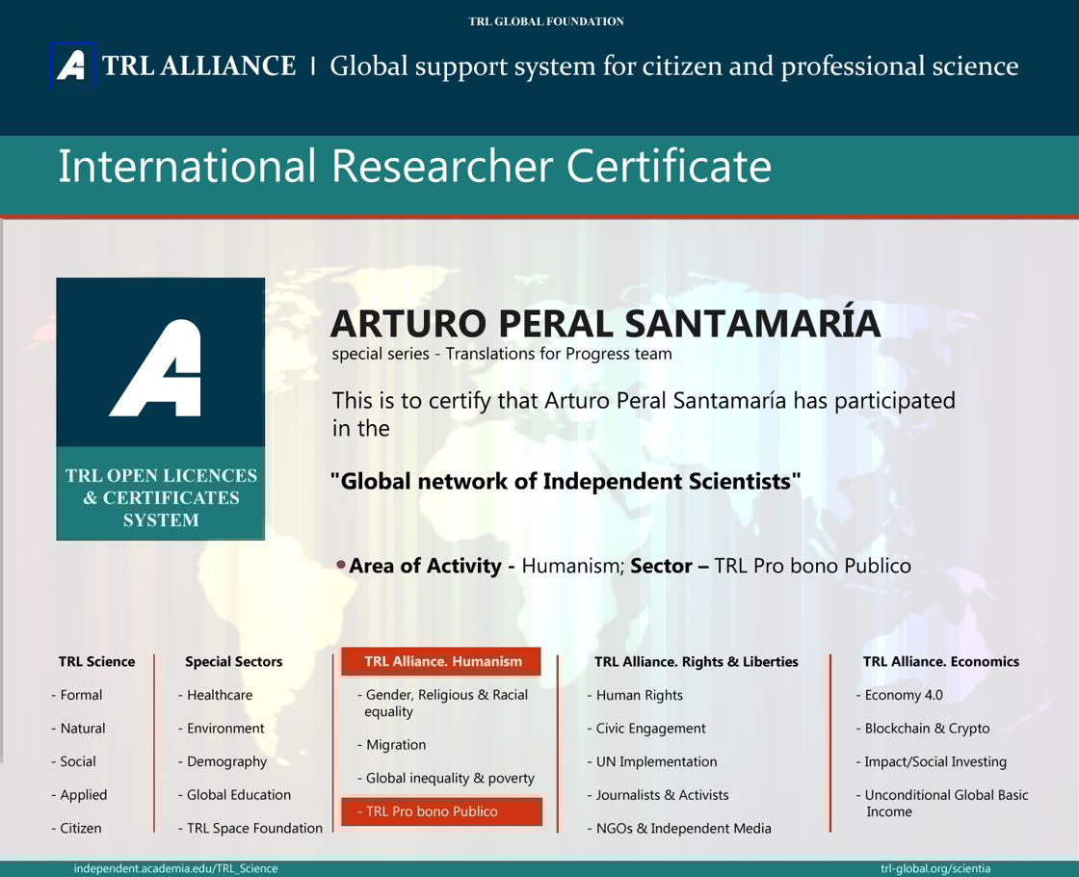Click the small TRL Alliance logo icon in header
This screenshot has height=877, width=1079.
coord(72,66)
